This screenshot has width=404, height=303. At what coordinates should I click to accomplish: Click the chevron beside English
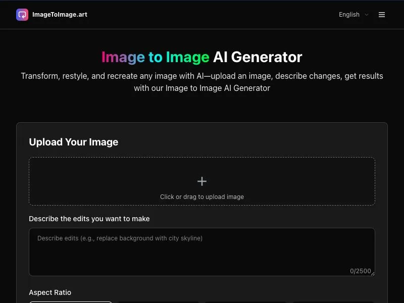(367, 15)
